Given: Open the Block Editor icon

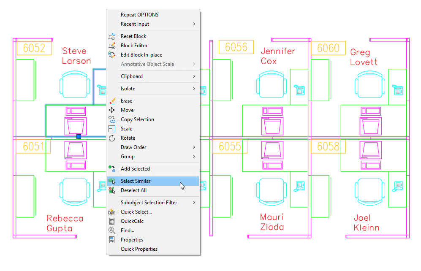Looking at the screenshot, I should [111, 45].
